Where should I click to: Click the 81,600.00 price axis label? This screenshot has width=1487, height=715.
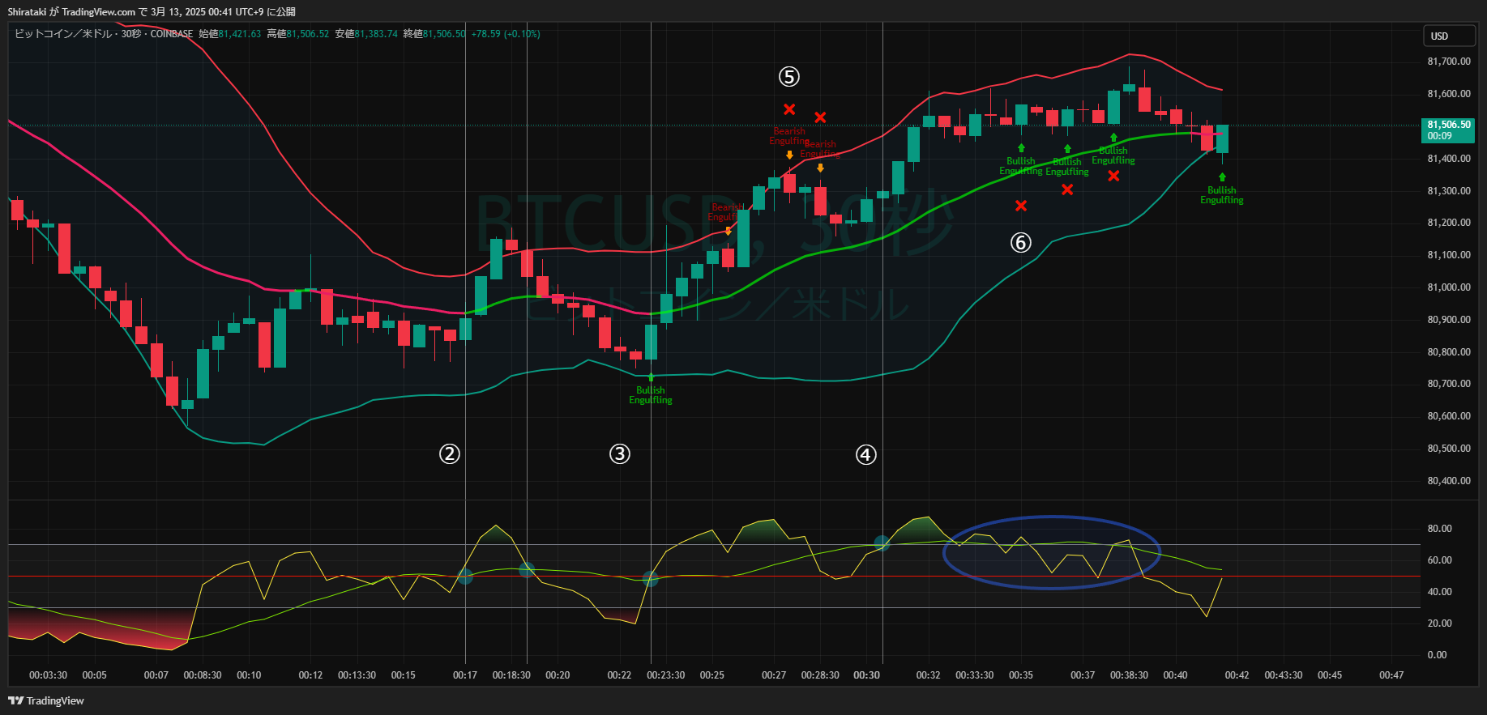(x=1449, y=94)
